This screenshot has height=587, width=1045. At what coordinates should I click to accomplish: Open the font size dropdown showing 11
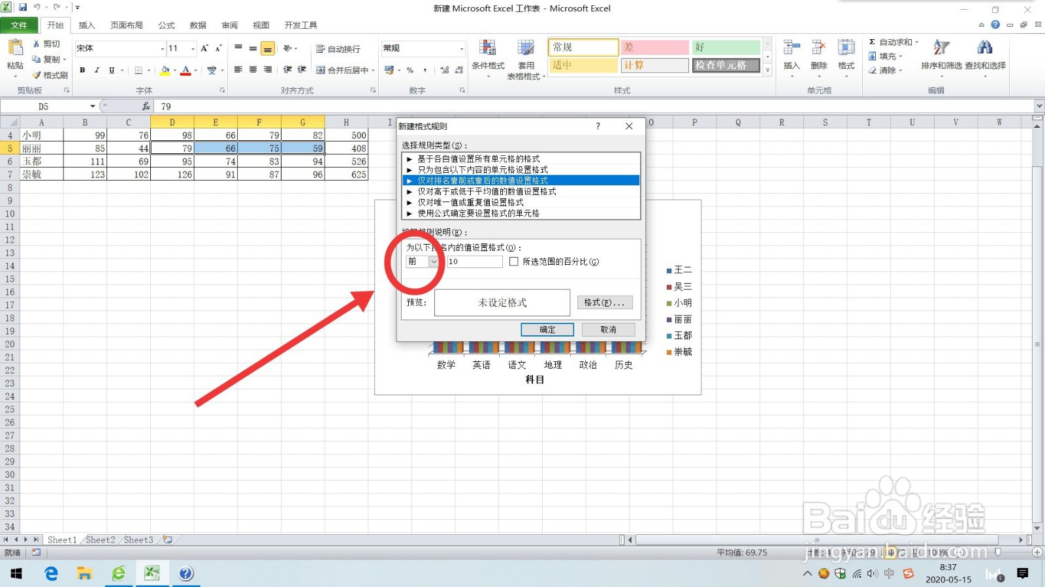pos(193,49)
